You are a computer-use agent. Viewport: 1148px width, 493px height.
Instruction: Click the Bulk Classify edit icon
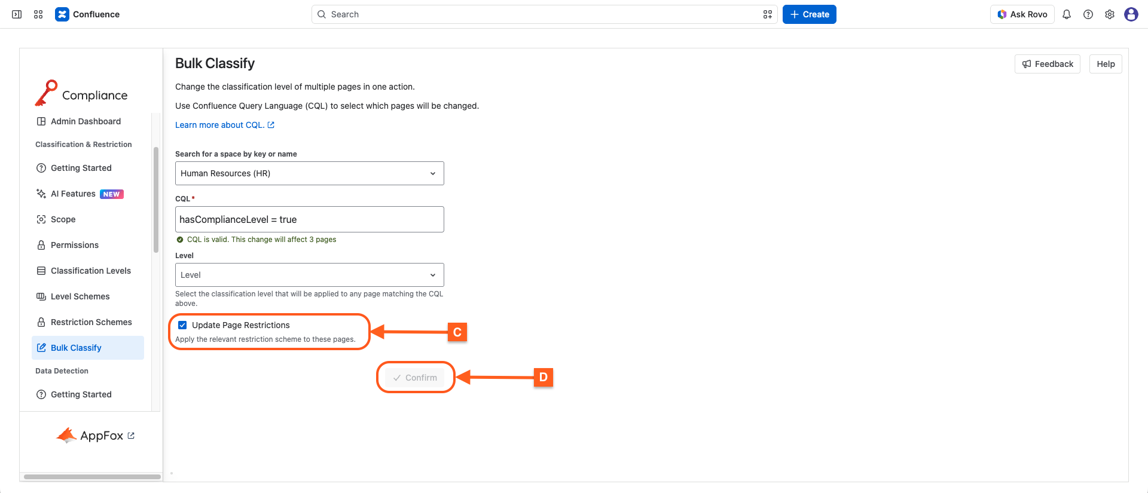(41, 348)
